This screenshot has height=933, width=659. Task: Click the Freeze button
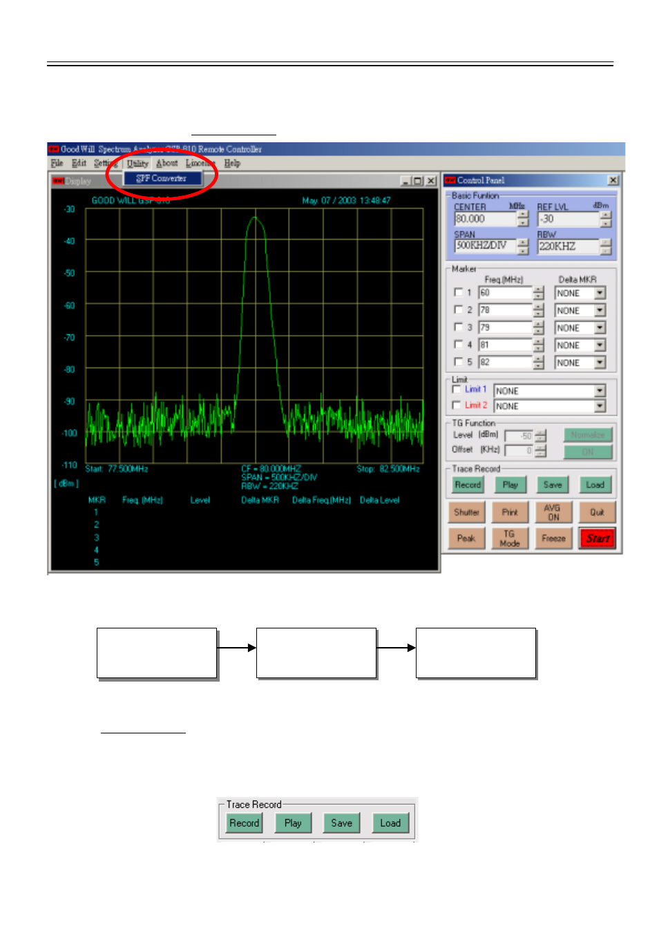(553, 539)
